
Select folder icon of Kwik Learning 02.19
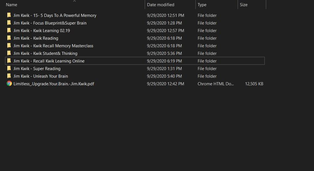pyautogui.click(x=9, y=31)
